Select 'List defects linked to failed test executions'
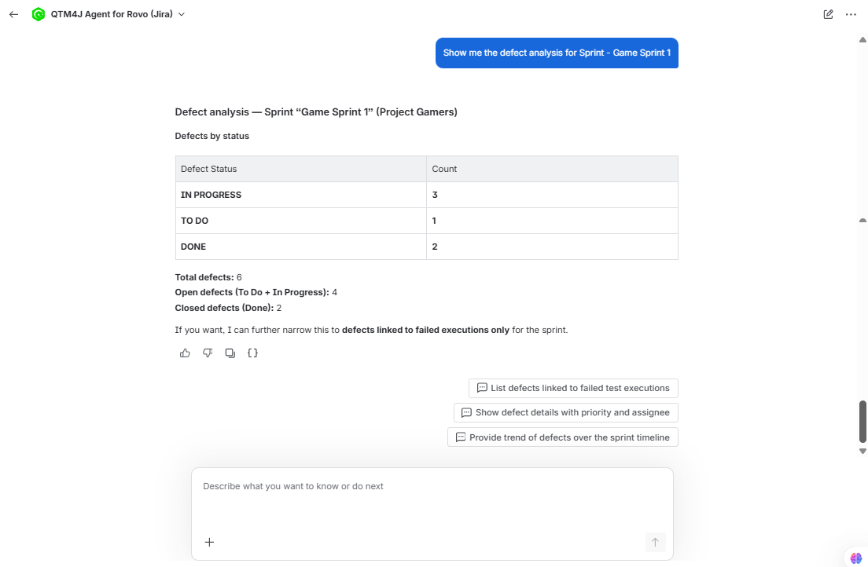The width and height of the screenshot is (868, 567). coord(573,388)
